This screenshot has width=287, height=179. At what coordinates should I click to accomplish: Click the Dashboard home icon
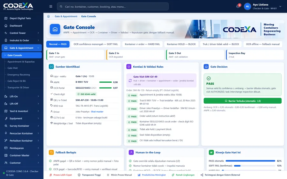(6, 26)
